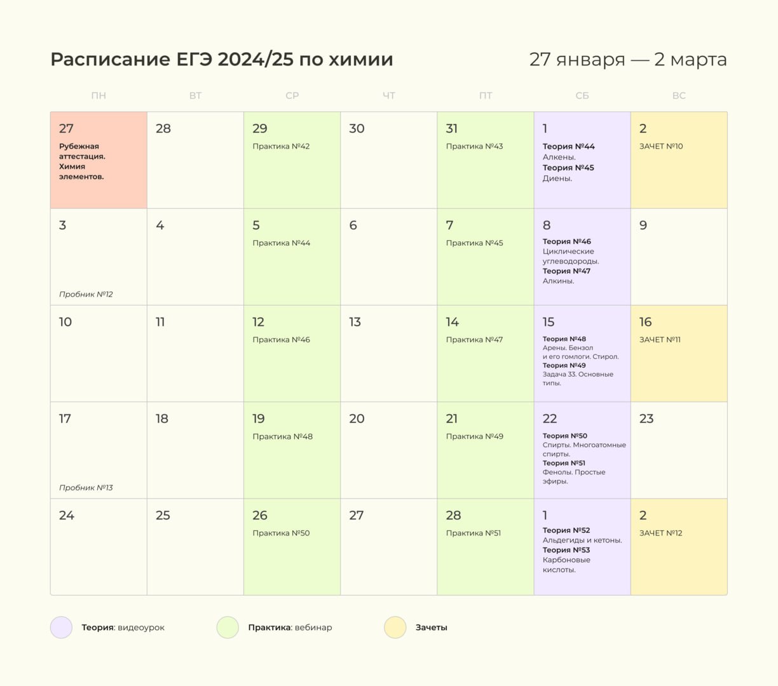Click the green Практика legend circle
Screen dimensions: 778x686
coord(228,628)
